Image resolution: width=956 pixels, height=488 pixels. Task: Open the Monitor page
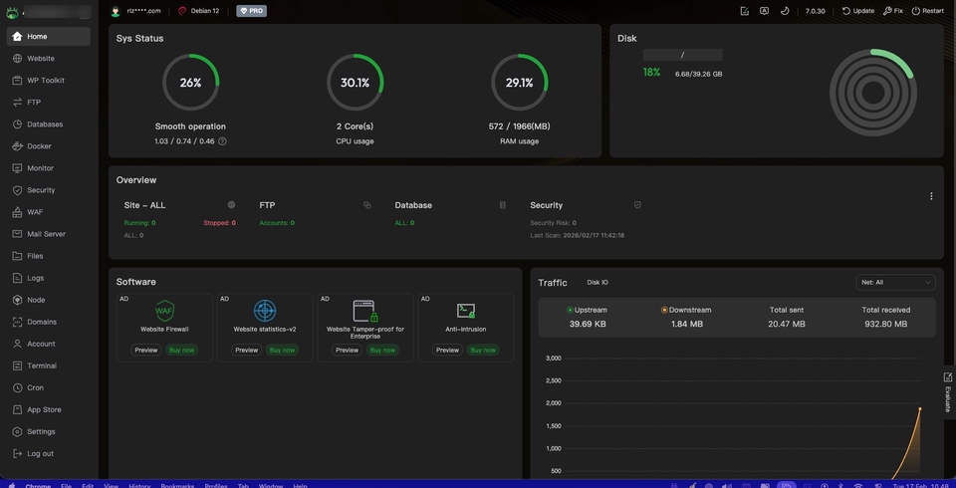point(49,168)
